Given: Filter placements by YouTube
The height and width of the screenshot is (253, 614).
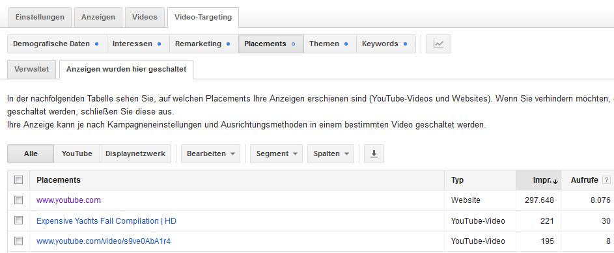Looking at the screenshot, I should 77,153.
